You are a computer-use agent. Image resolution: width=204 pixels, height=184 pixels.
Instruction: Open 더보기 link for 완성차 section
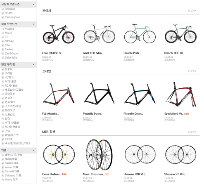[192, 11]
